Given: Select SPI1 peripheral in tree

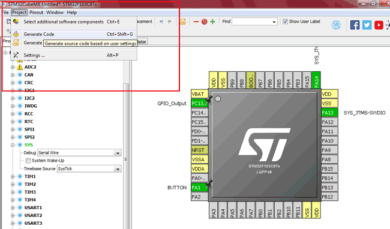Looking at the screenshot, I should [x=29, y=129].
